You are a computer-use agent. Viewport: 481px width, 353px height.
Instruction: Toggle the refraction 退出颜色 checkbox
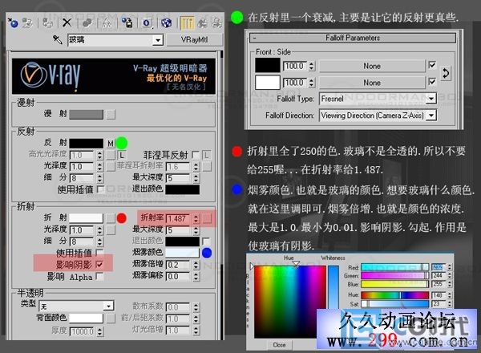tap(206, 241)
